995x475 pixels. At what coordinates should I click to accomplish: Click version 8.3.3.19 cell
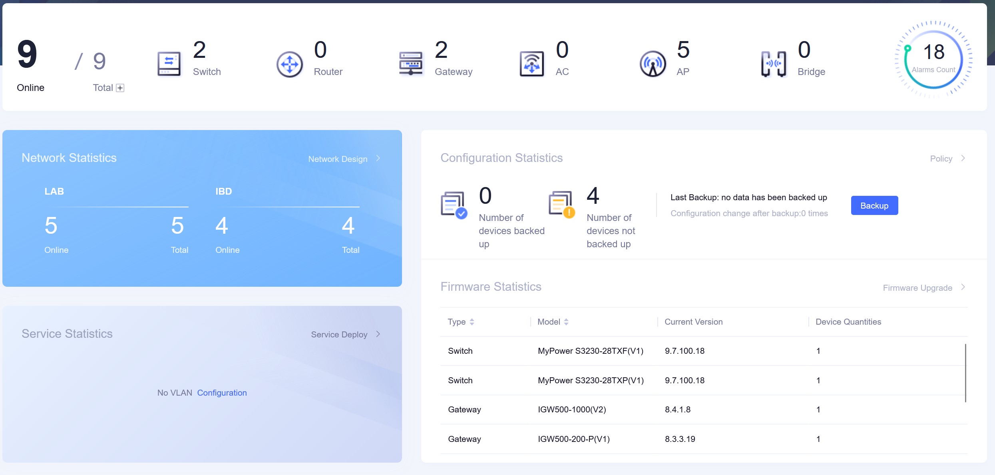pos(680,439)
